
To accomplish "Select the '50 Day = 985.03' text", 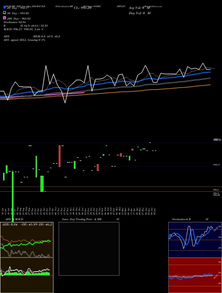I will 18,13.
